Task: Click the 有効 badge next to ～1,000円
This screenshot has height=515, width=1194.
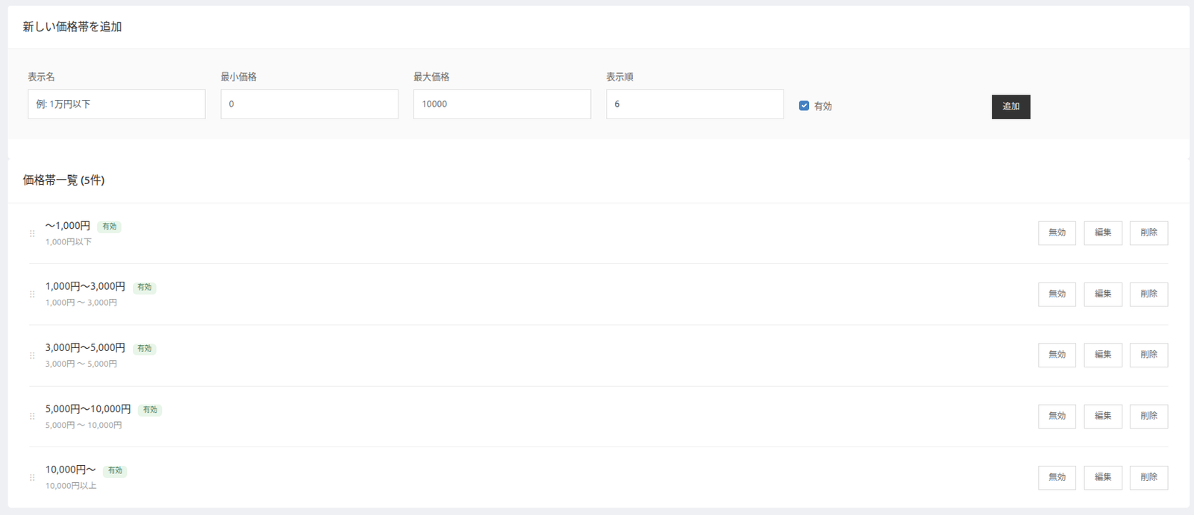Action: tap(110, 227)
